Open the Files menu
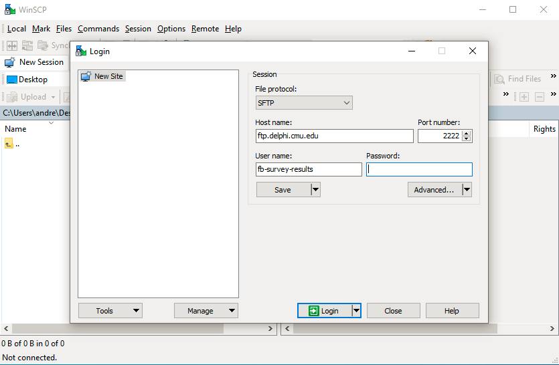Viewport: 559px width, 365px height. coord(64,29)
